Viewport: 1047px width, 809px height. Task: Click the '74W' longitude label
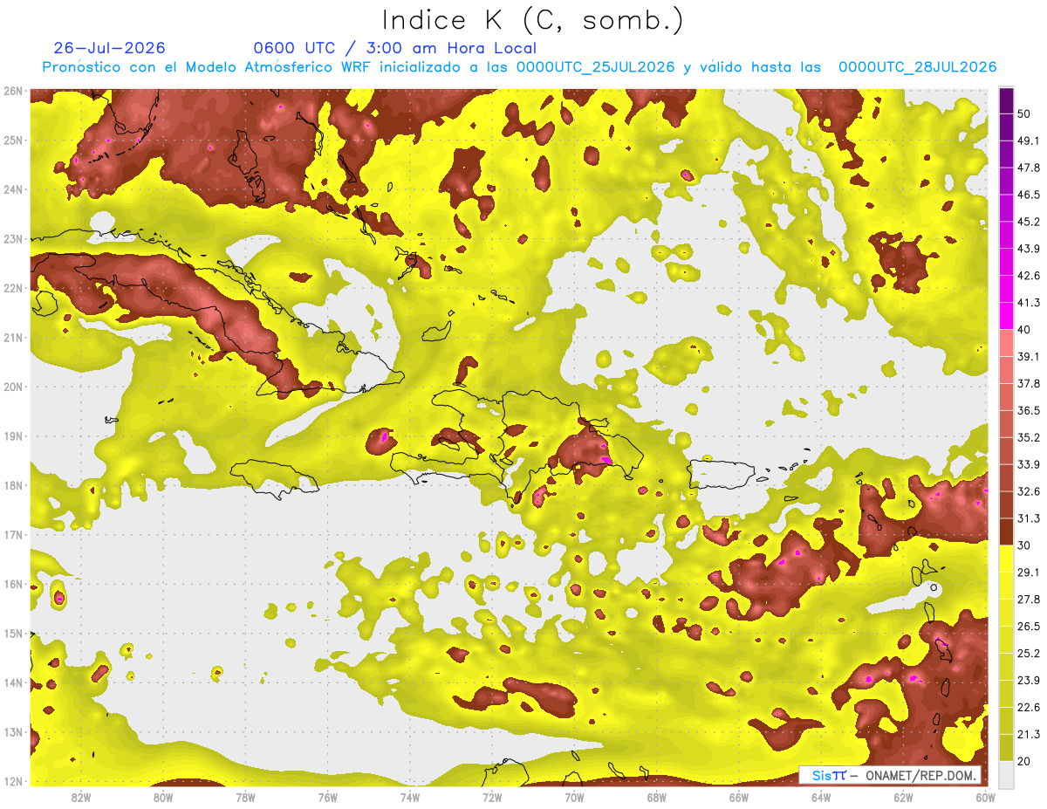(410, 797)
